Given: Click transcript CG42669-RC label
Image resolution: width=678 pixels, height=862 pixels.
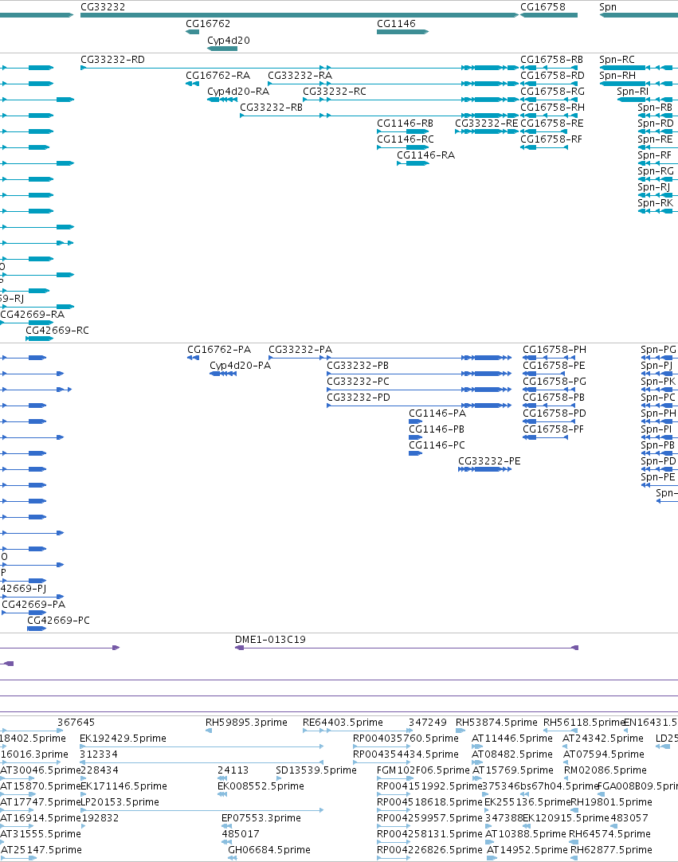Looking at the screenshot, I should click(x=57, y=331).
